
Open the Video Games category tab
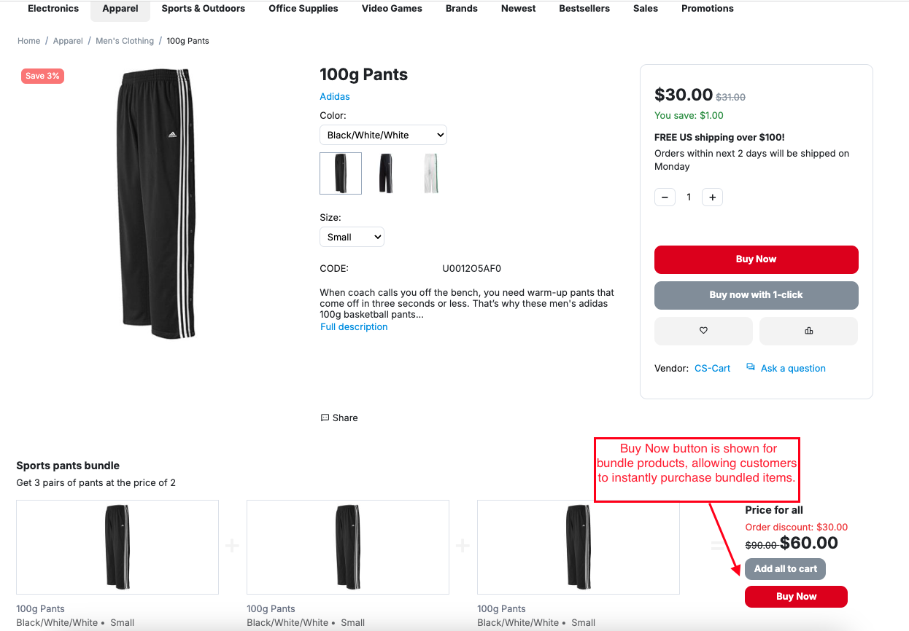coord(392,9)
